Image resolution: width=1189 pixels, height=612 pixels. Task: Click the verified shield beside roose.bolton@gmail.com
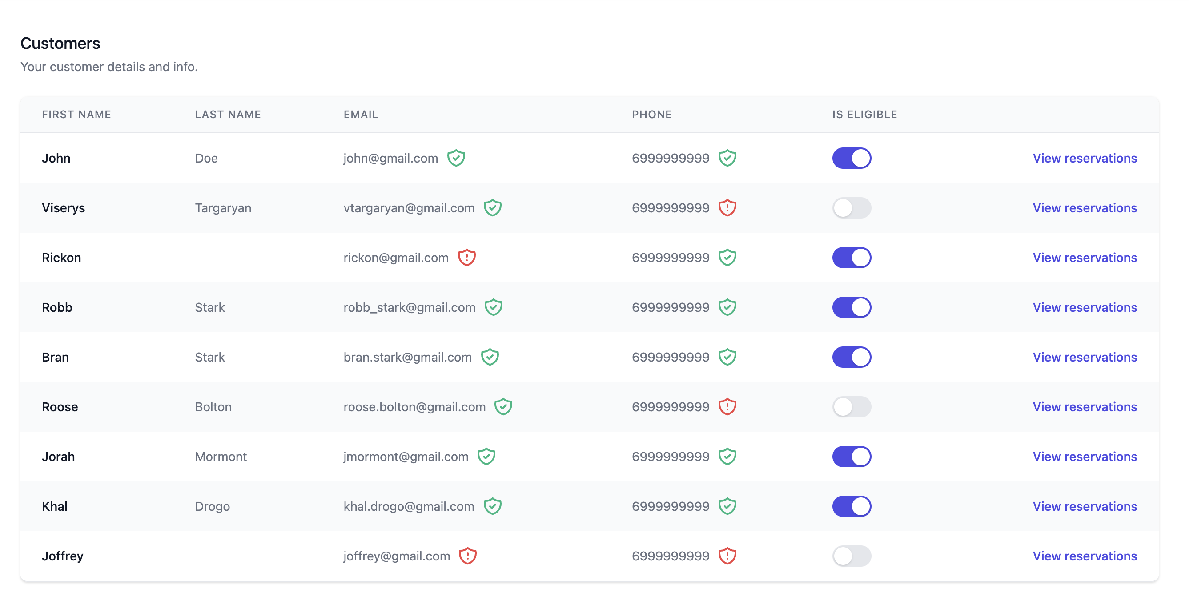tap(503, 407)
